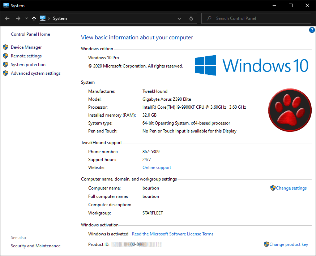Expand the breadcrumb chevron before System
This screenshot has height=256, width=316.
(x=49, y=18)
